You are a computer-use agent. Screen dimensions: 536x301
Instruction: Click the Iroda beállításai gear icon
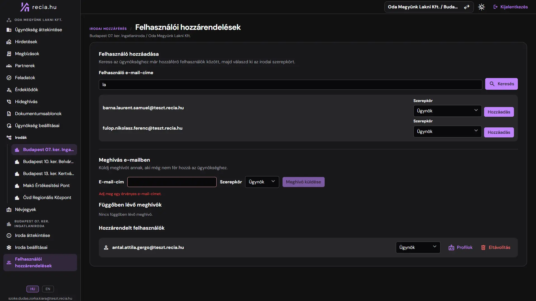tap(9, 247)
